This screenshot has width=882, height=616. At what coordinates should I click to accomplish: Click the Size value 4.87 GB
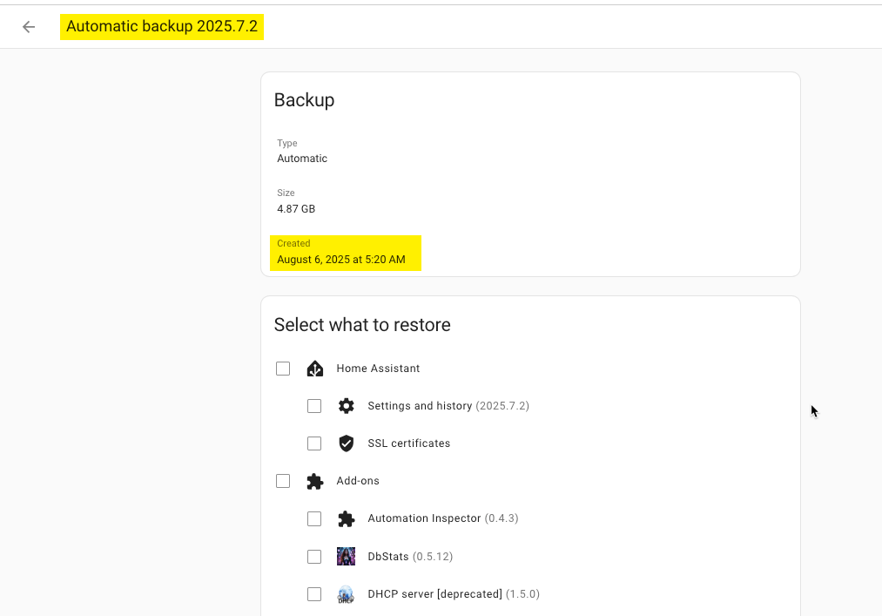click(x=296, y=208)
